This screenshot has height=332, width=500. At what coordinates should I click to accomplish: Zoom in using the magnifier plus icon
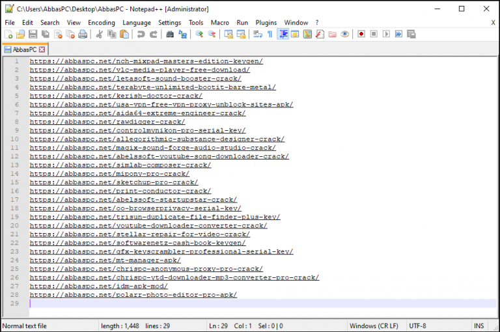[199, 34]
